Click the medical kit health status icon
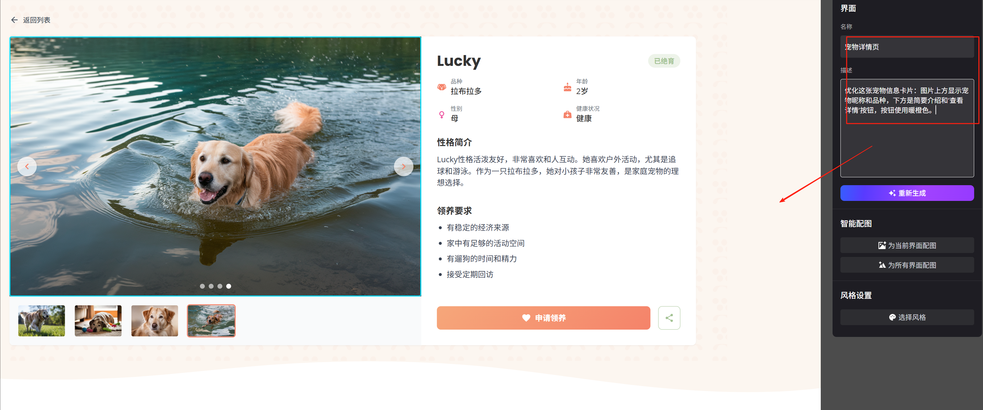Viewport: 983px width, 410px height. tap(567, 114)
